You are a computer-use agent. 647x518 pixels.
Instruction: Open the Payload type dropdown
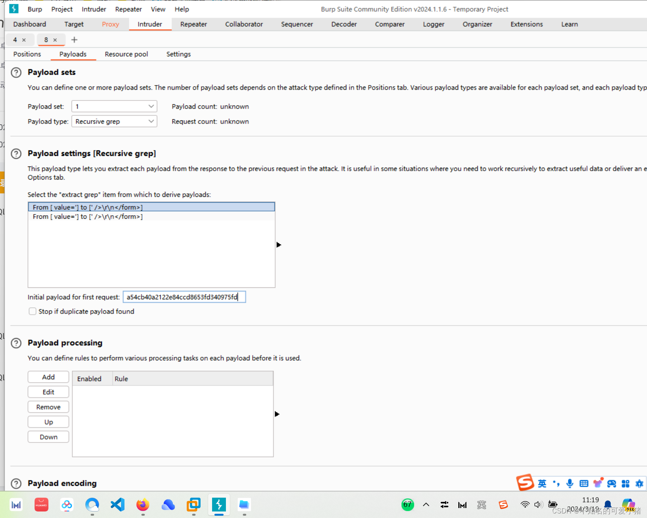click(x=114, y=121)
